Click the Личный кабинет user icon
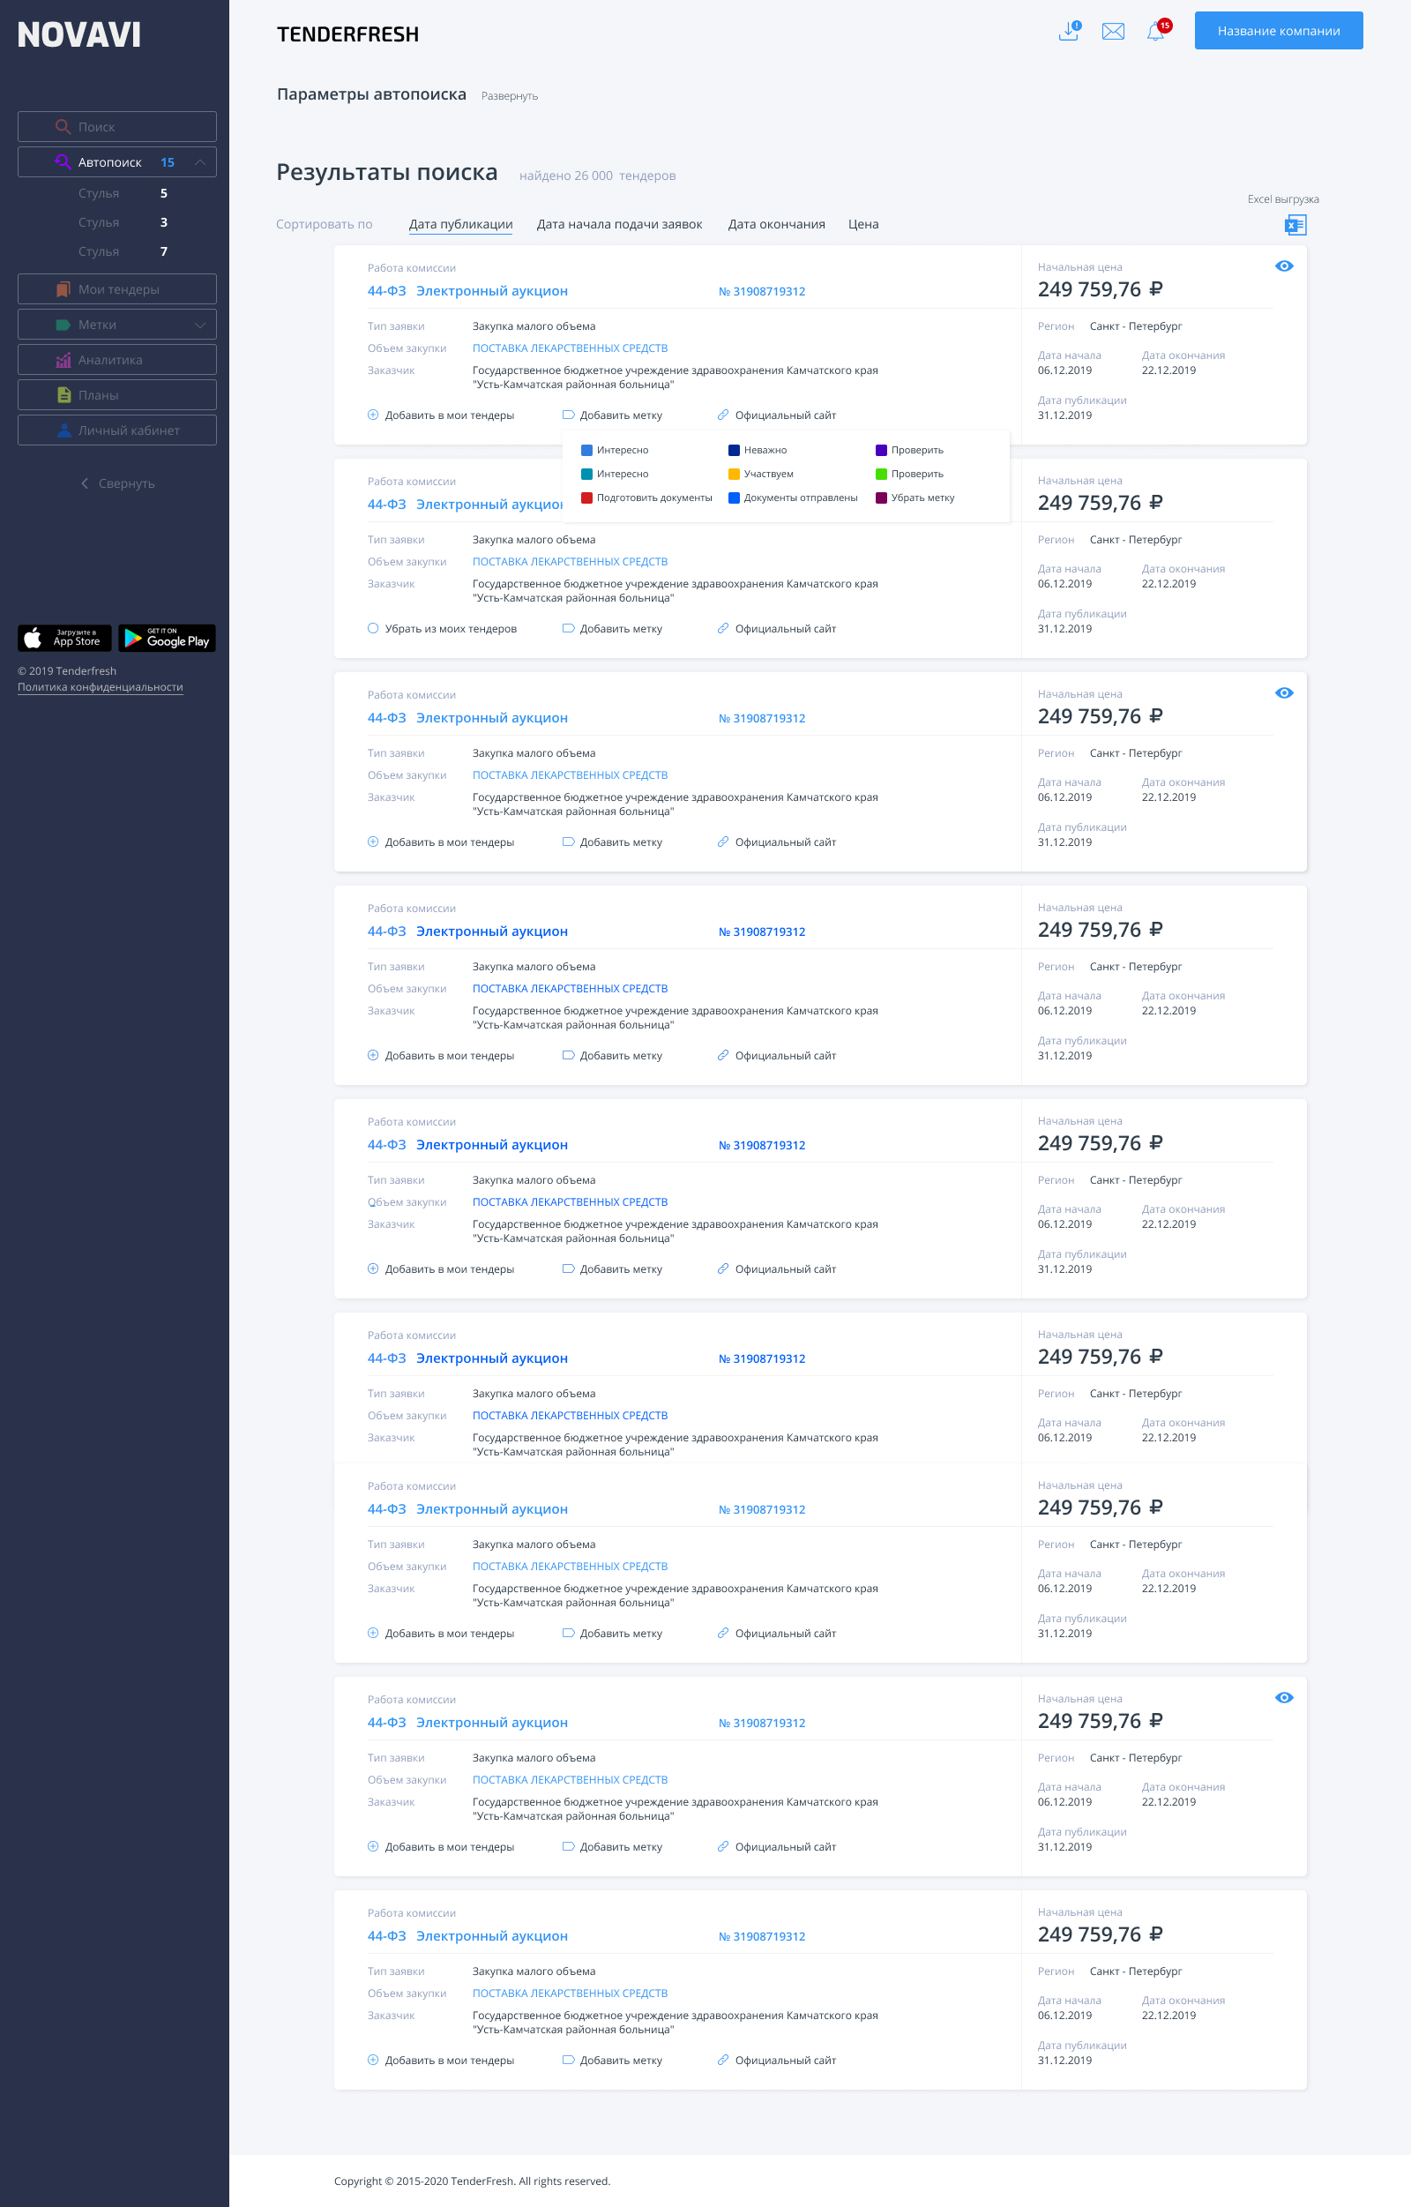Image resolution: width=1411 pixels, height=2207 pixels. (x=64, y=430)
